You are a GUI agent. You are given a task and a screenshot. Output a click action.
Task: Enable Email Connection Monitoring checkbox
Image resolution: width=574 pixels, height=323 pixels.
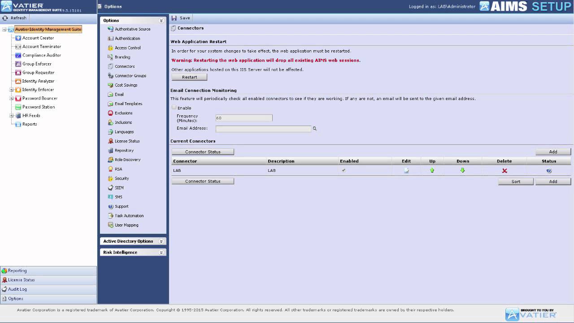click(174, 108)
